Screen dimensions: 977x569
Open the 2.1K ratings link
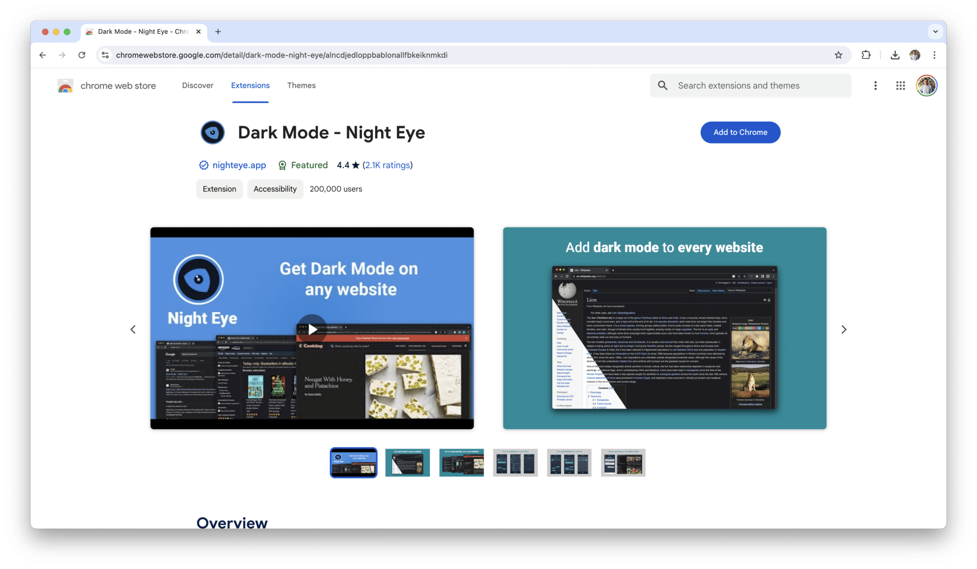387,165
